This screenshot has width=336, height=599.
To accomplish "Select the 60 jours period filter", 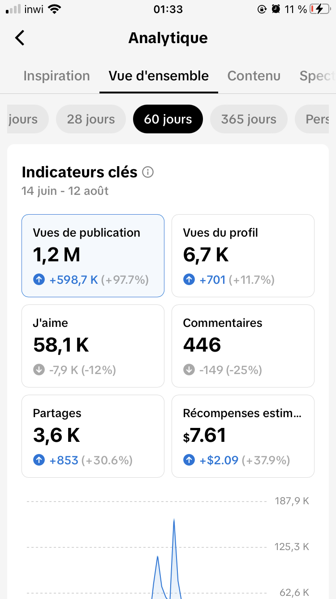I will tap(168, 119).
